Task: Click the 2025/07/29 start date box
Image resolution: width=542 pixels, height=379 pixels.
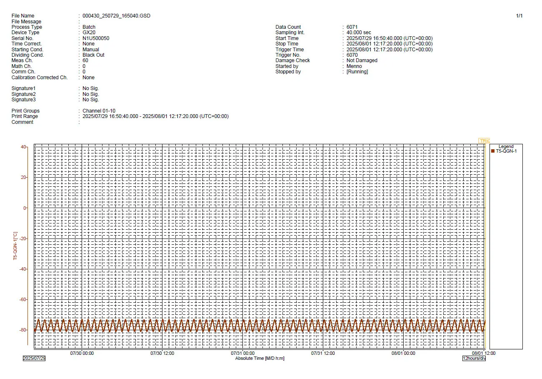Action: coord(34,358)
